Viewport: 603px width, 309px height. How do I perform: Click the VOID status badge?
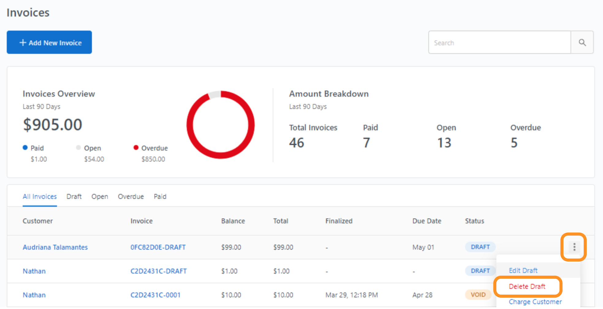click(x=478, y=295)
